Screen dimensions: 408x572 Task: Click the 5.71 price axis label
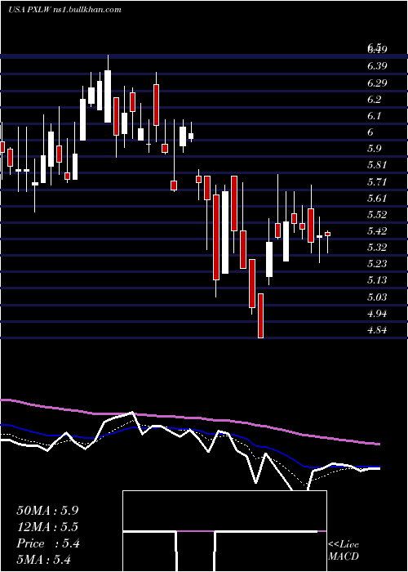pos(377,181)
